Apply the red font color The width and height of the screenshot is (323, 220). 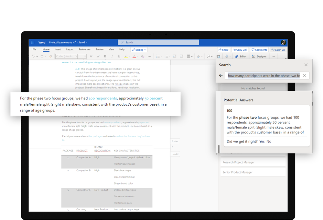coord(134,56)
